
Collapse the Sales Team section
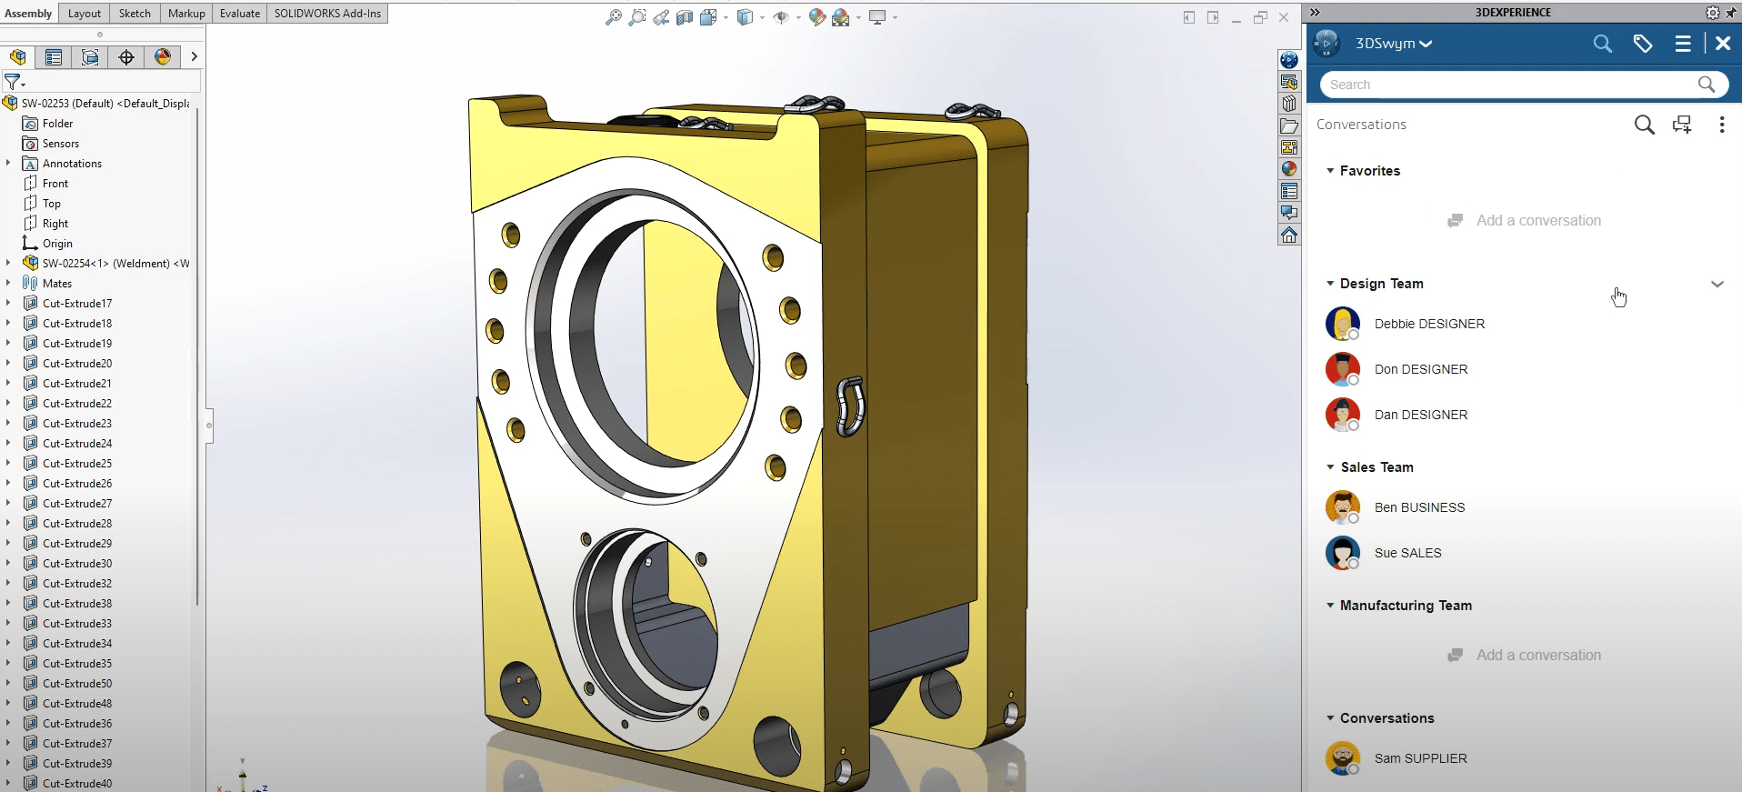click(x=1330, y=467)
